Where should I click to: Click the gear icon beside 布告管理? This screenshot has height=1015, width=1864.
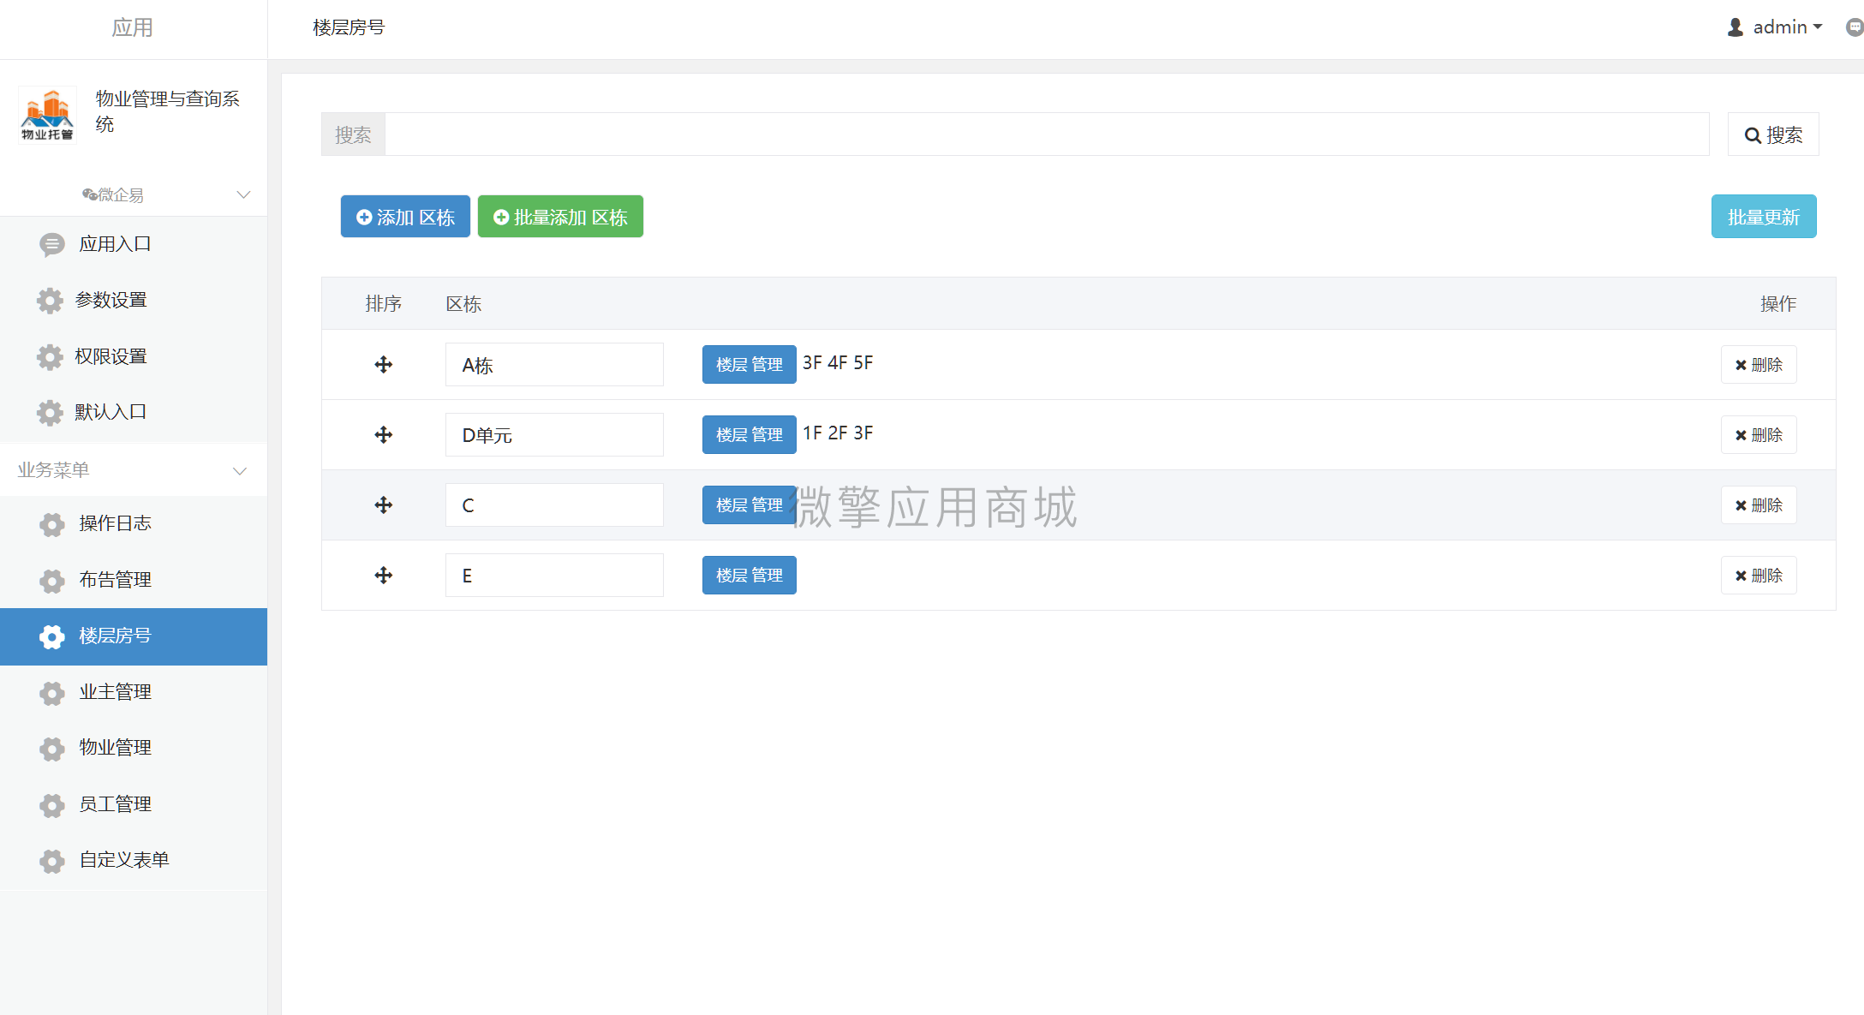52,581
